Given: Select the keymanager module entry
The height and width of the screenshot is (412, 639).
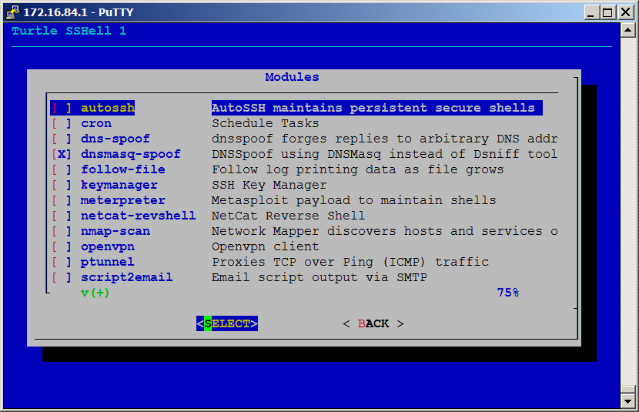Looking at the screenshot, I should click(x=119, y=186).
